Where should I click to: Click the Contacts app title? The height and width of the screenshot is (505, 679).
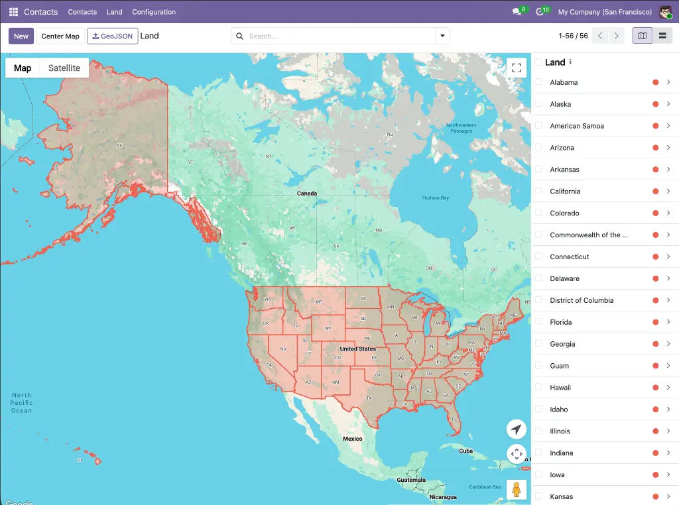point(40,12)
